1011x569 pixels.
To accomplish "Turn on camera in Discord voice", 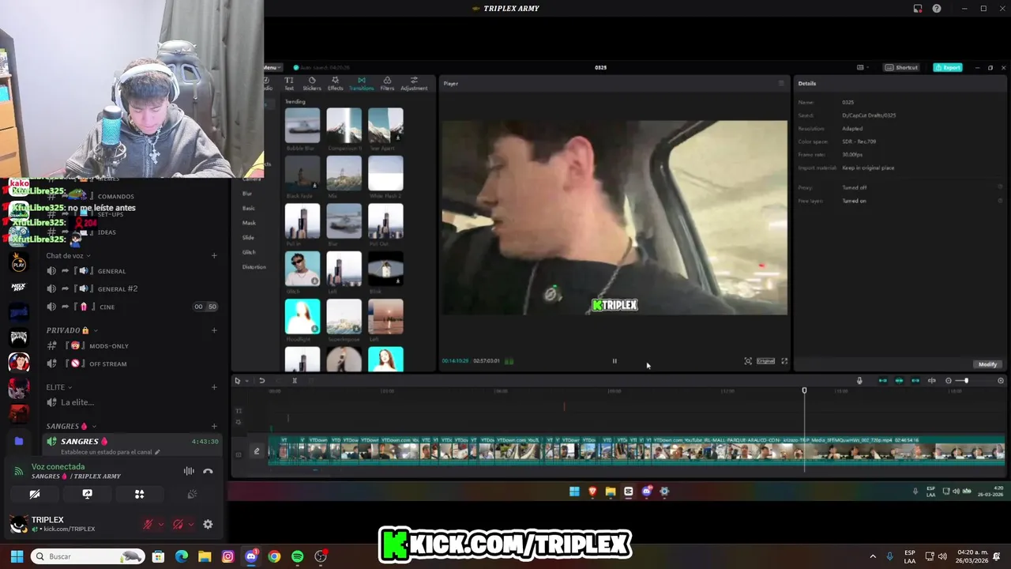I will point(35,494).
